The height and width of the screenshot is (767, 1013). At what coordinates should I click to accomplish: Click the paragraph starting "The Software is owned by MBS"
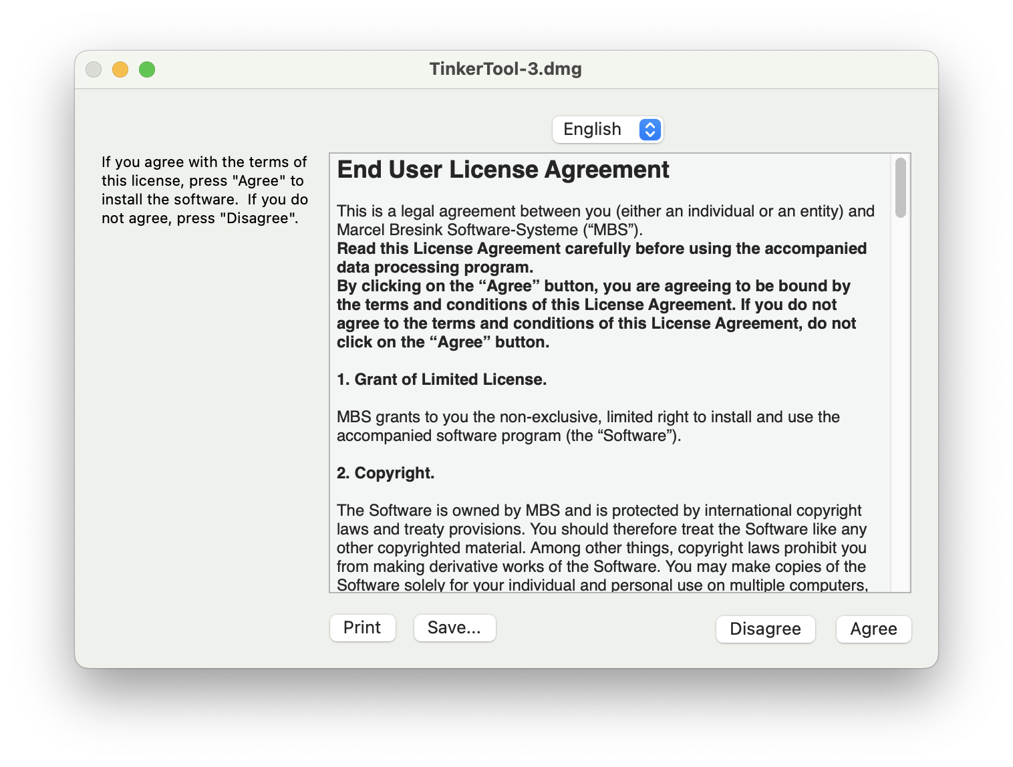[x=602, y=548]
